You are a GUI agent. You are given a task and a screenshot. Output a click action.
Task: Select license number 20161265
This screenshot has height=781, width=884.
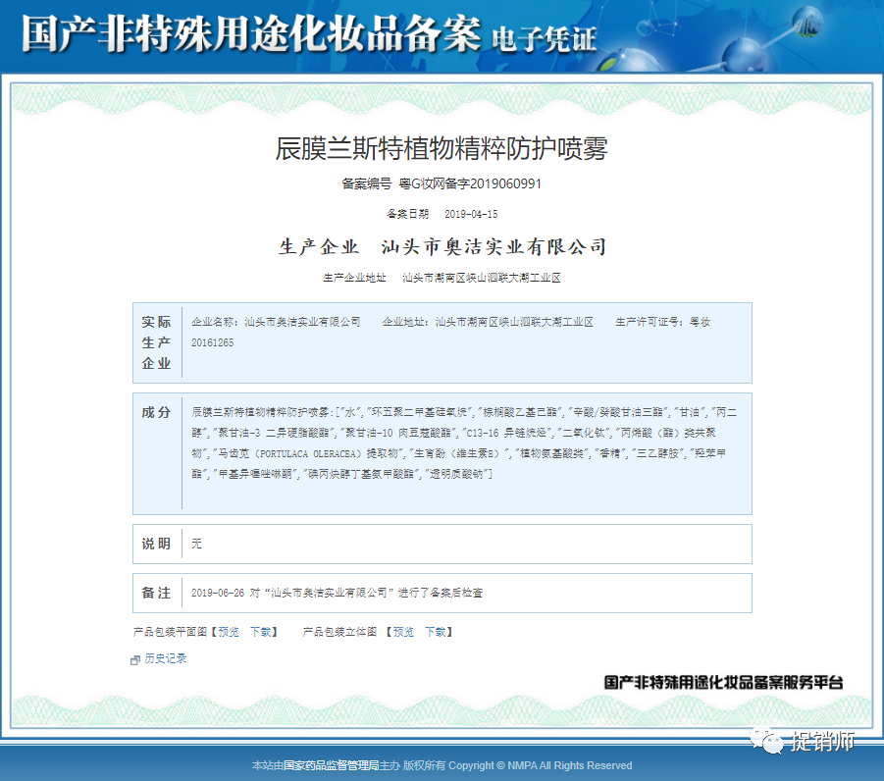(x=212, y=342)
